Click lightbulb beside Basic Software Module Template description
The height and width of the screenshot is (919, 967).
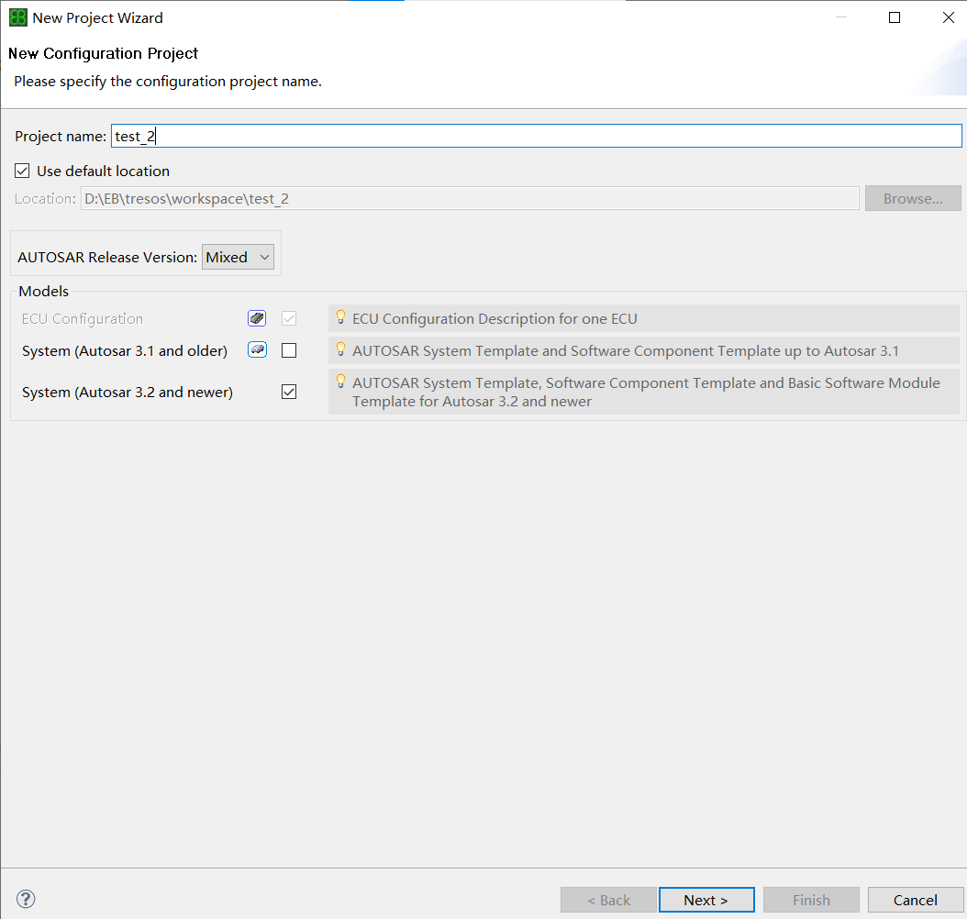pyautogui.click(x=340, y=381)
